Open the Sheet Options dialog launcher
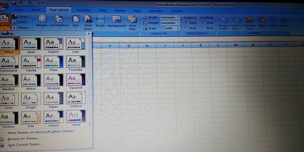304x152 pixels. pos(214,33)
